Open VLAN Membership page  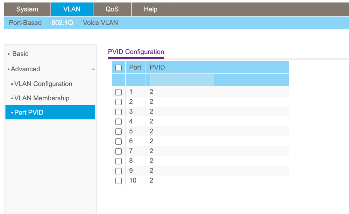(x=42, y=98)
